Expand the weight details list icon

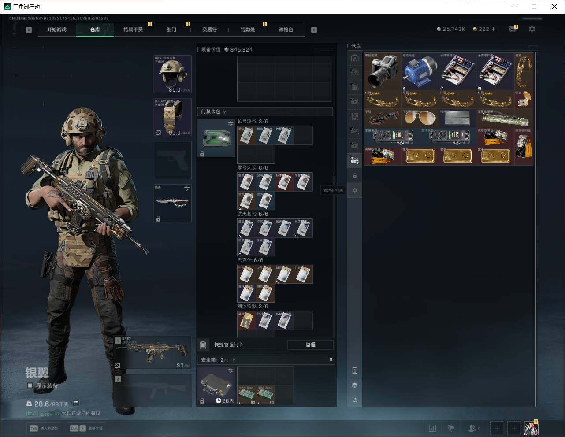click(x=76, y=403)
